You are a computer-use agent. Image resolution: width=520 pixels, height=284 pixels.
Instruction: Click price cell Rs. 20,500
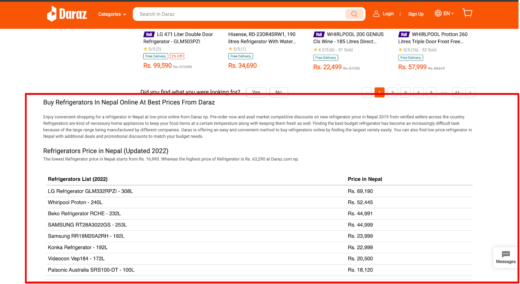(x=360, y=259)
